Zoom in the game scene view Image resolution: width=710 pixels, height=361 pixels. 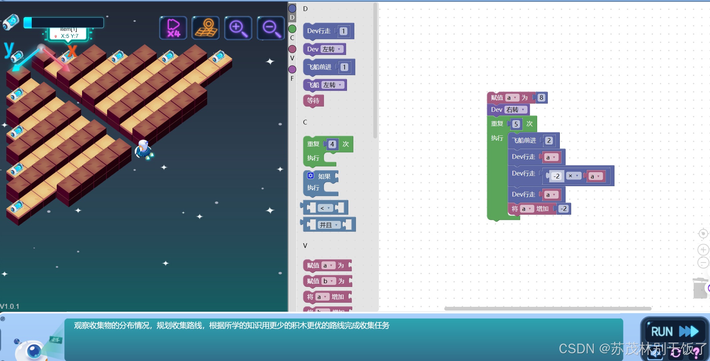point(238,28)
